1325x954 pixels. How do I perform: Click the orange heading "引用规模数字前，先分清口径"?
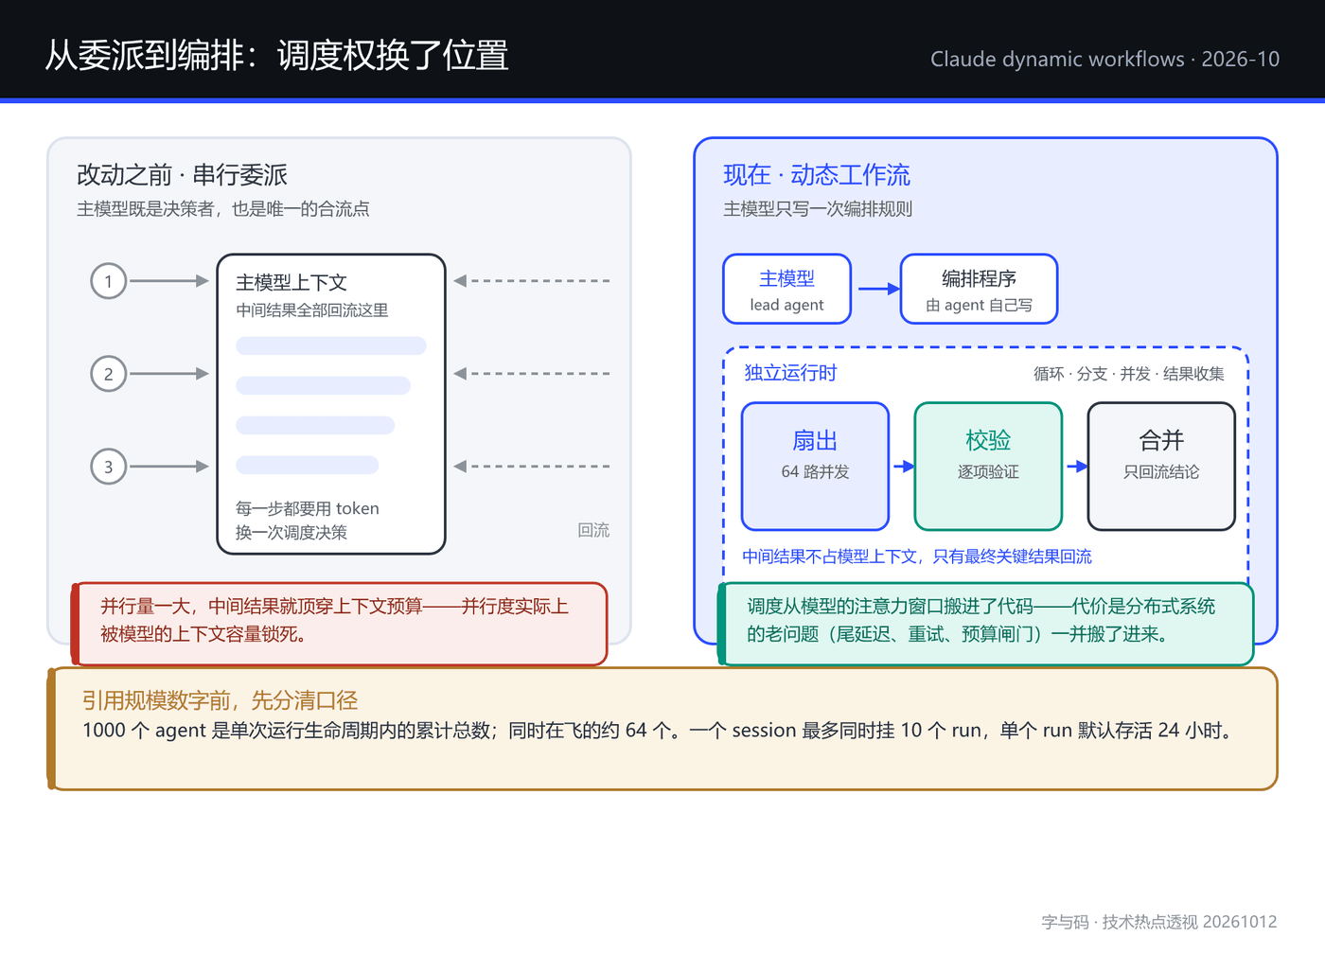click(220, 700)
